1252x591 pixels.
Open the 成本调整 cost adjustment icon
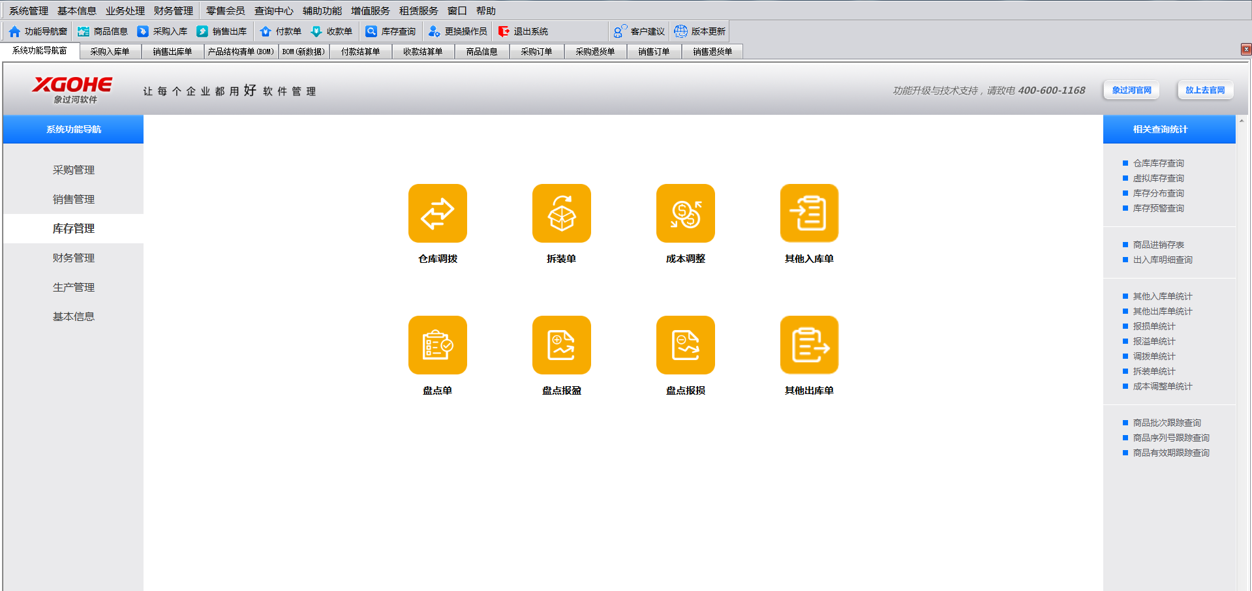pyautogui.click(x=685, y=213)
